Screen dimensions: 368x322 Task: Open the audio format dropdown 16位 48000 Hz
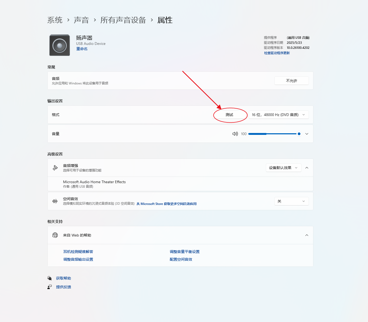[278, 114]
